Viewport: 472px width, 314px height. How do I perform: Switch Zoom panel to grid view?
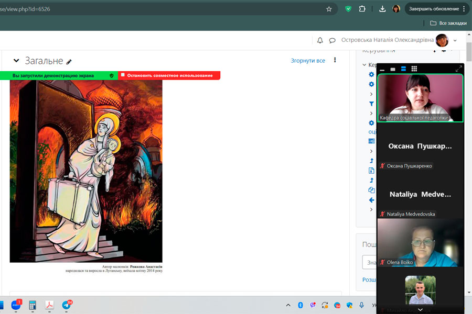click(414, 69)
